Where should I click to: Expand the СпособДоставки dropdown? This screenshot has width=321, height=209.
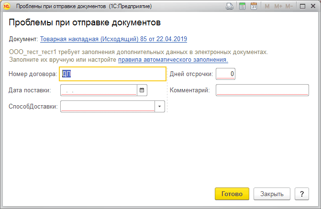160,106
